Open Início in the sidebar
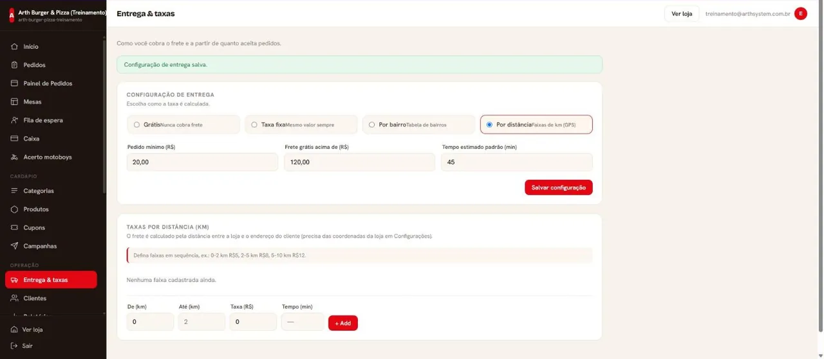The image size is (824, 359). click(x=51, y=47)
